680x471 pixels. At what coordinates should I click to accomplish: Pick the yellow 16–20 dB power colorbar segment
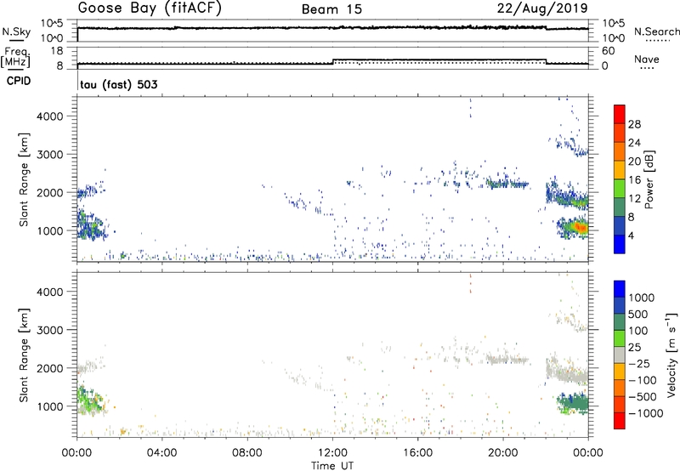pos(620,168)
